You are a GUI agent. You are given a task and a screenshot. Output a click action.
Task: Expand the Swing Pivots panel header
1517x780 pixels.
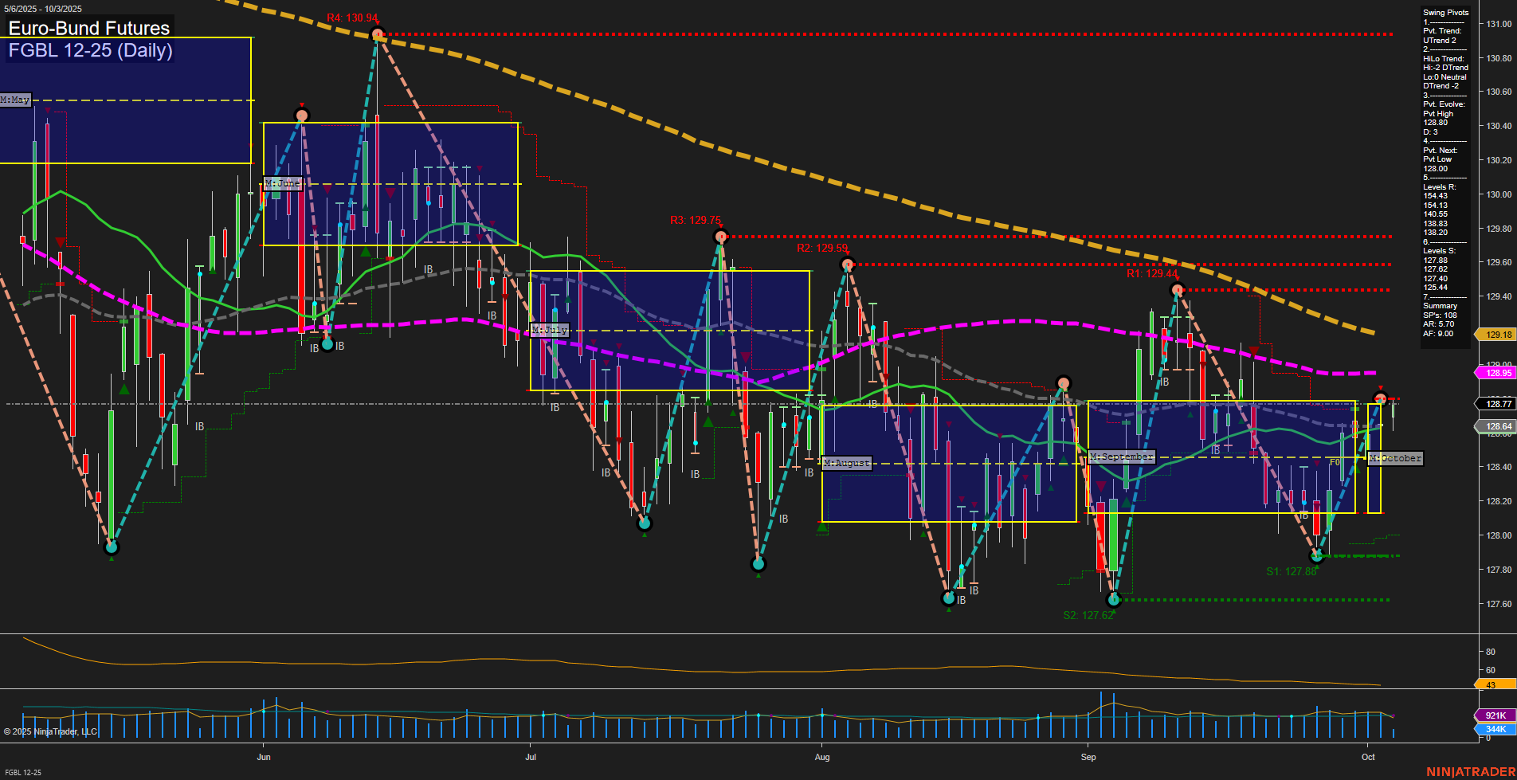click(1442, 12)
